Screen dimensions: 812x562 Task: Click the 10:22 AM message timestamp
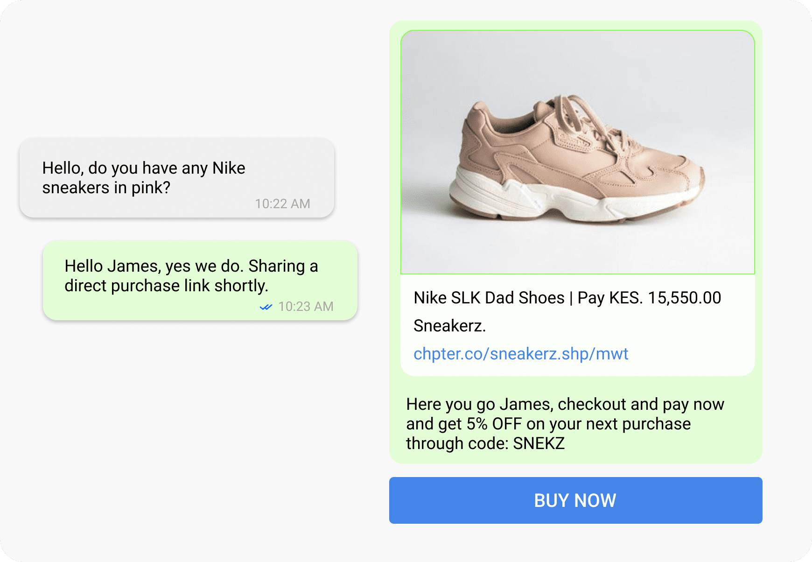click(282, 204)
